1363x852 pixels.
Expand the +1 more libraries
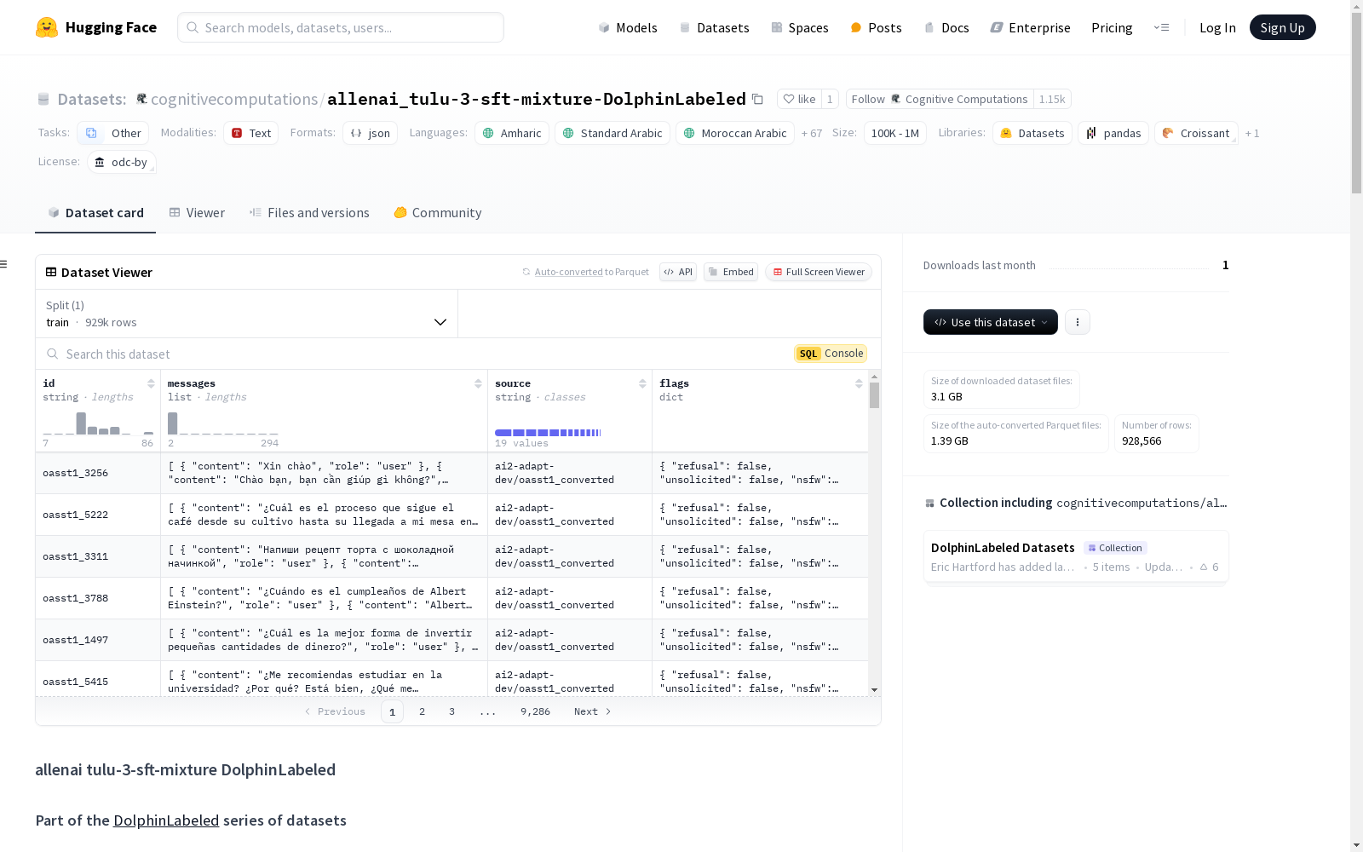1252,133
